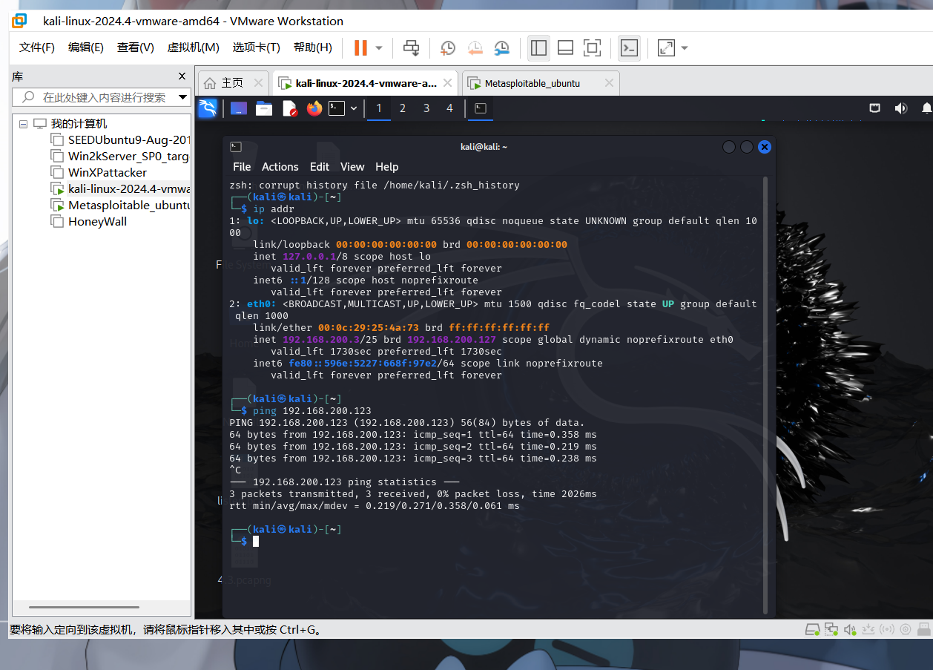The image size is (933, 670).
Task: Open the stretch display dropdown arrow
Action: click(685, 48)
